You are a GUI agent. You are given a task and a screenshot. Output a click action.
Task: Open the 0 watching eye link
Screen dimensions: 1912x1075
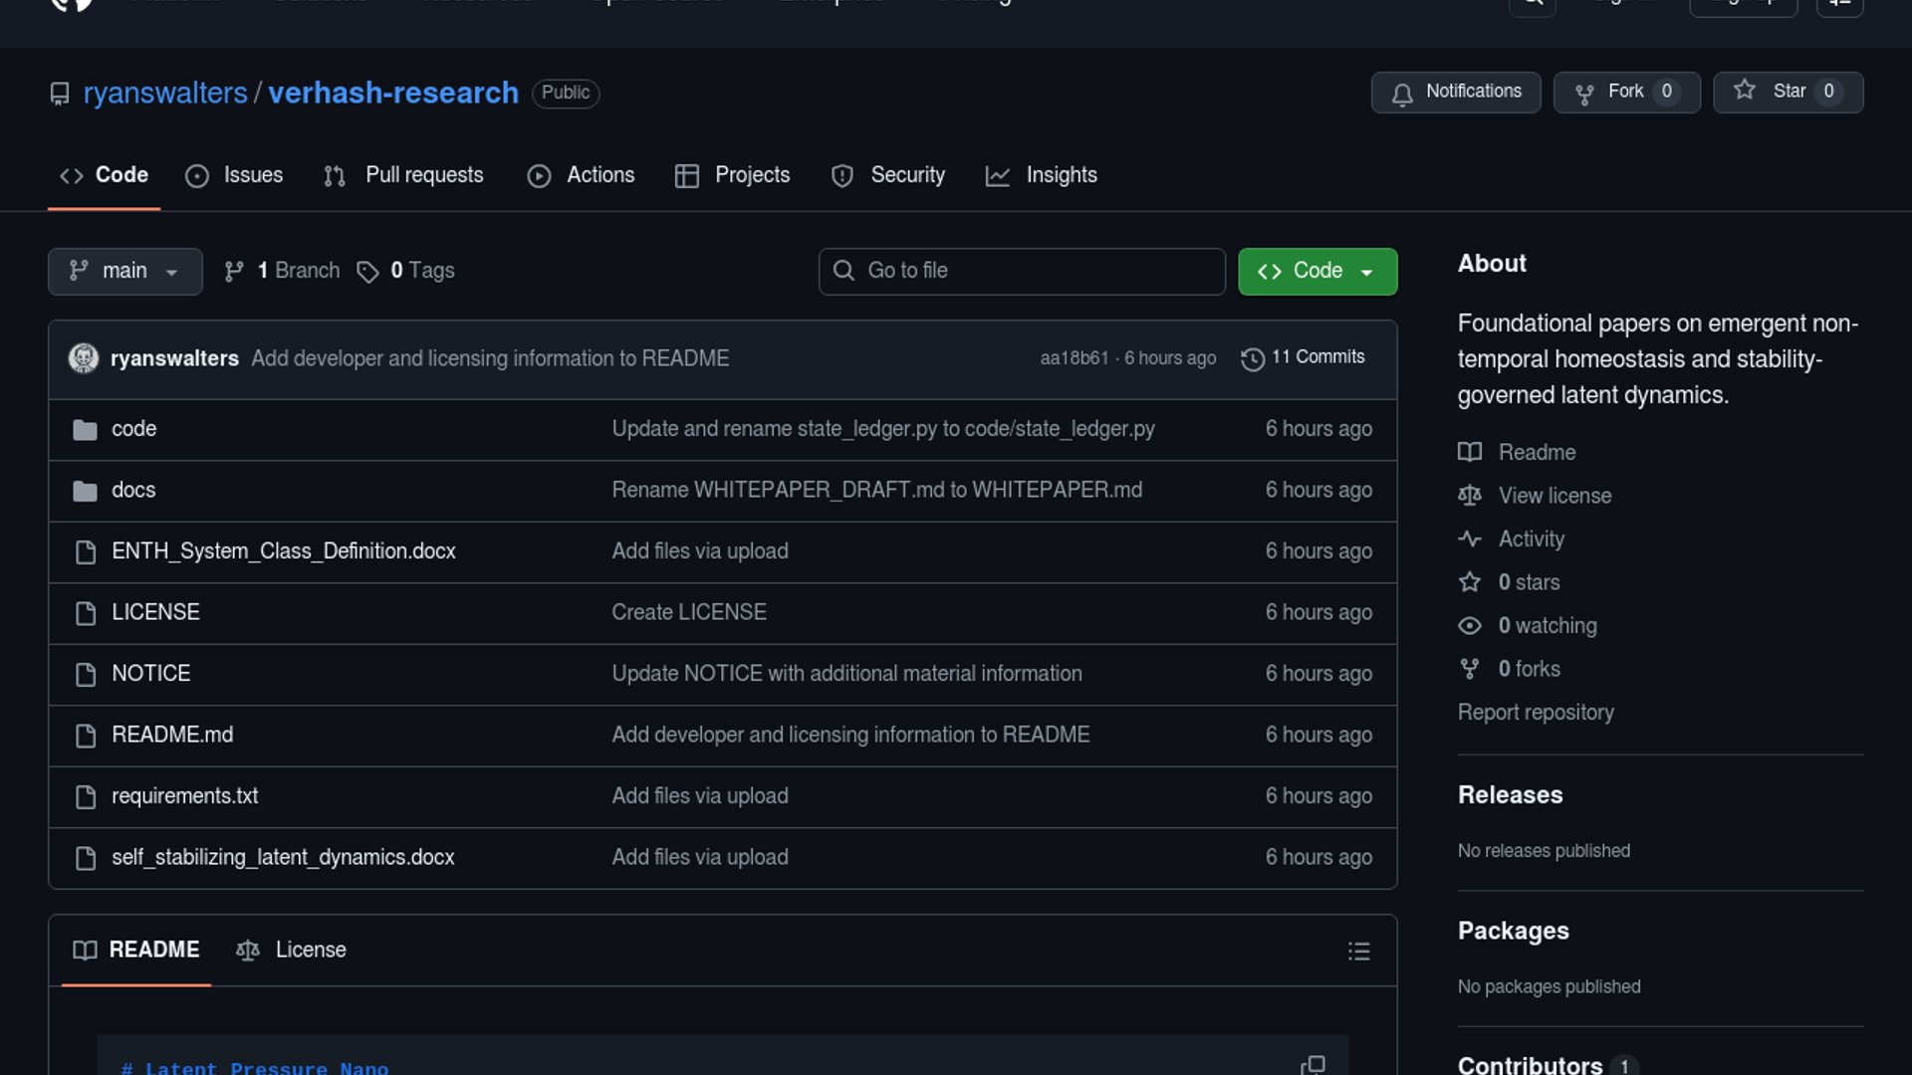tap(1547, 626)
